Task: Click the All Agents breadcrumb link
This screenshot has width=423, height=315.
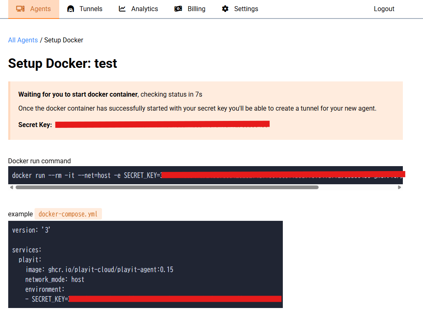Action: click(x=23, y=40)
